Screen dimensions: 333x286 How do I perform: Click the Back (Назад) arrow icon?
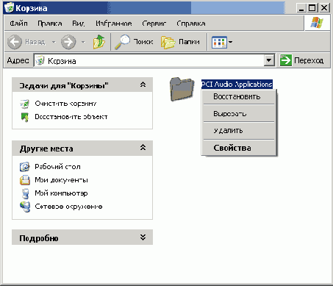coord(15,42)
